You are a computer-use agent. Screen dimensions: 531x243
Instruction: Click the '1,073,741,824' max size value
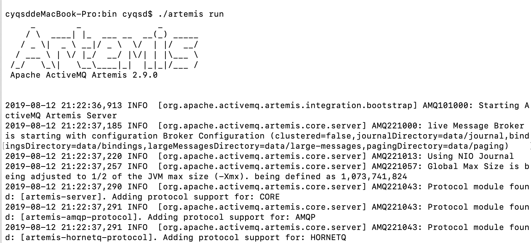tap(374, 177)
